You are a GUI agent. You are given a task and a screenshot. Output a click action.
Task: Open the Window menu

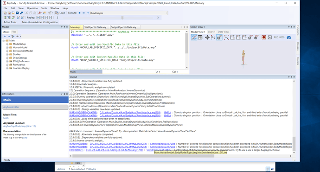pyautogui.click(x=55, y=8)
